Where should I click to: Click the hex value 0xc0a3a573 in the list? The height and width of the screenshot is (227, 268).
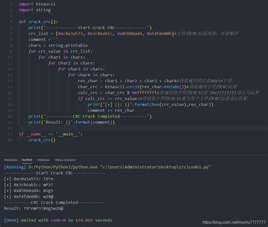[70, 33]
